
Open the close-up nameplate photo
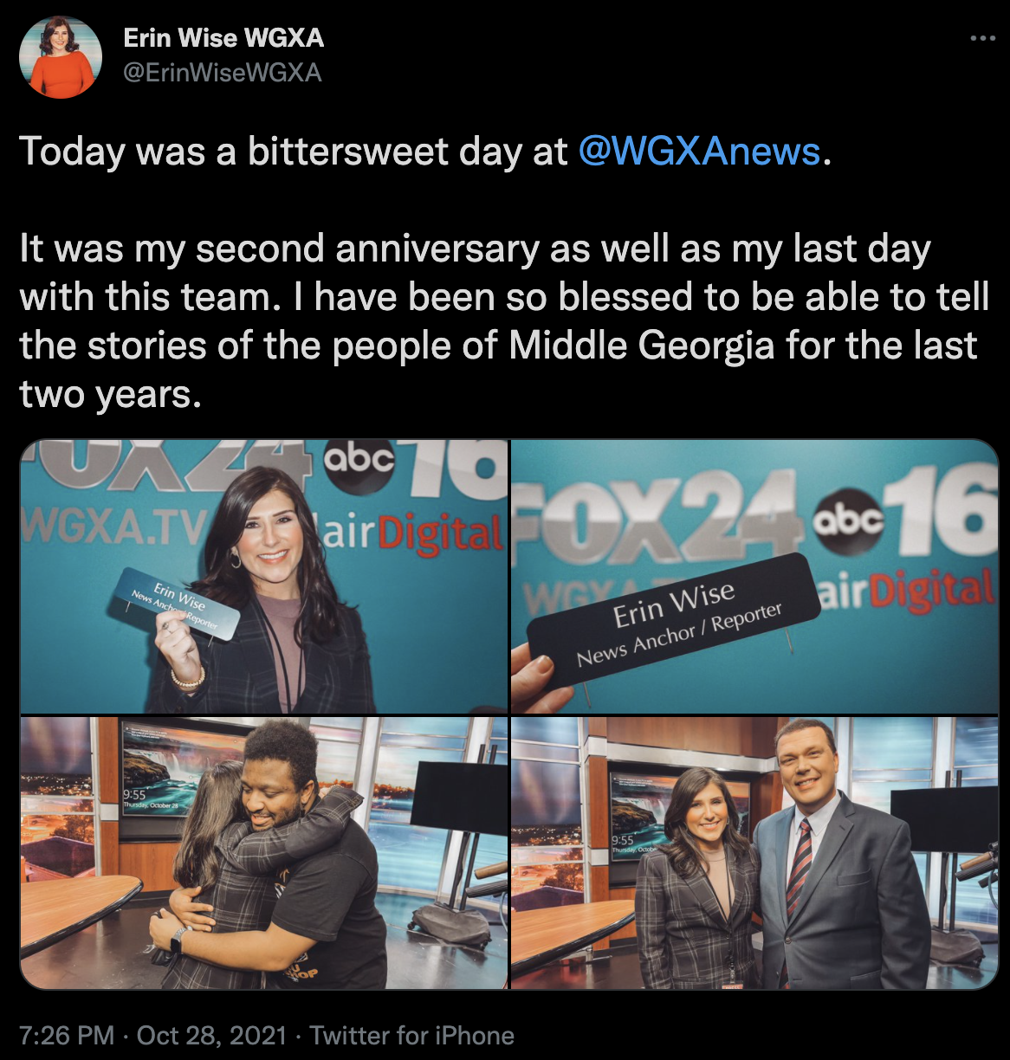[x=754, y=576]
